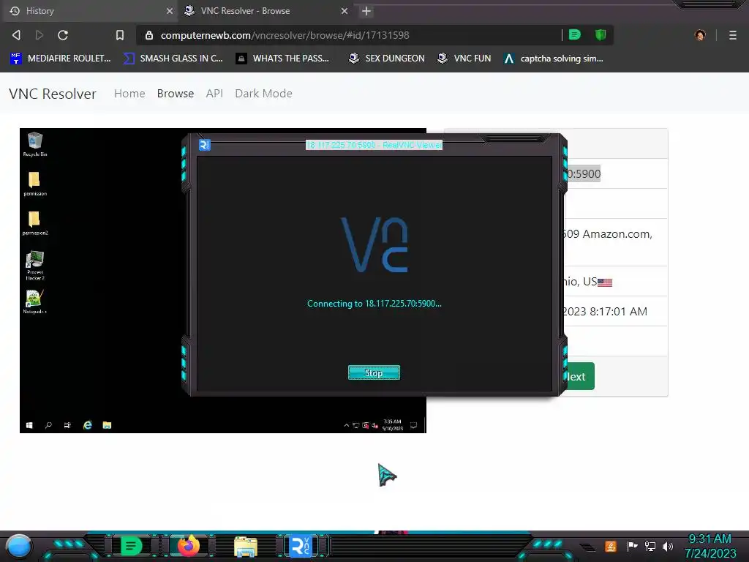Click the network tray icon
This screenshot has height=562, width=749.
650,546
